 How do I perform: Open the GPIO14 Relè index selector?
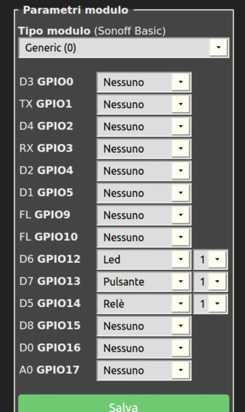[210, 304]
